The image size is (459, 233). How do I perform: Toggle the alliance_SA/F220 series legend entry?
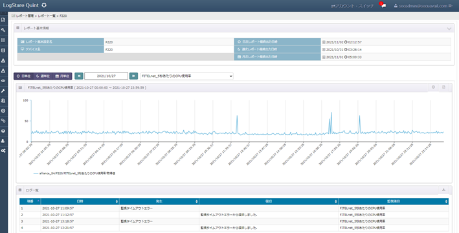(74, 173)
